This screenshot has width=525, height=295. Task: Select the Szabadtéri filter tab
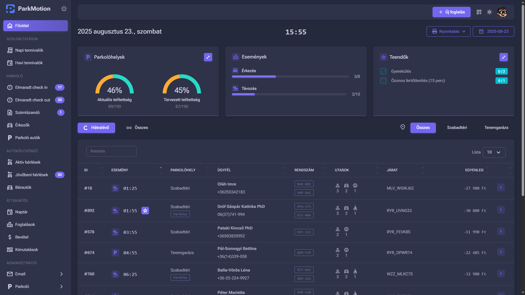457,128
